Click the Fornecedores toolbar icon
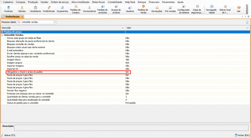 click(x=89, y=9)
